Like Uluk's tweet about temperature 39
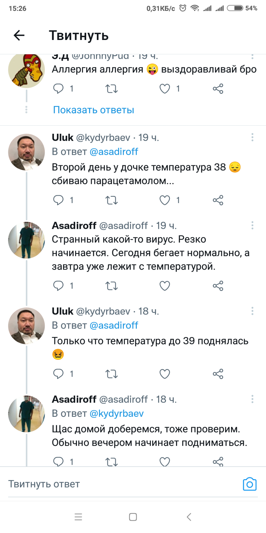 (165, 374)
